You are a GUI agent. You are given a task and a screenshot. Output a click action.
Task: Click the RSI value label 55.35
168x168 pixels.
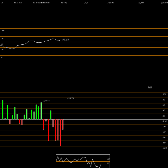(x=66, y=40)
